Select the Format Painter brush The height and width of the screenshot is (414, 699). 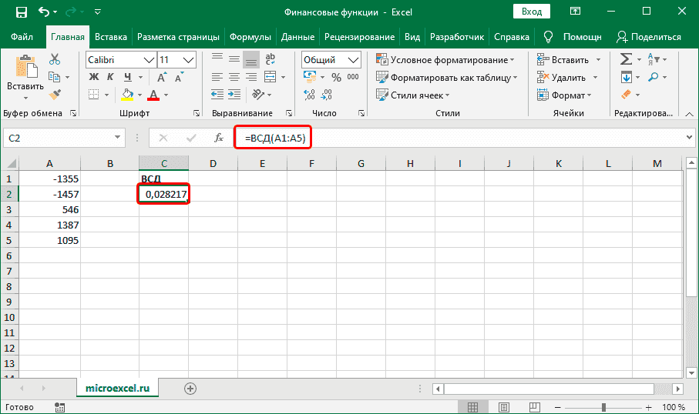click(x=55, y=93)
